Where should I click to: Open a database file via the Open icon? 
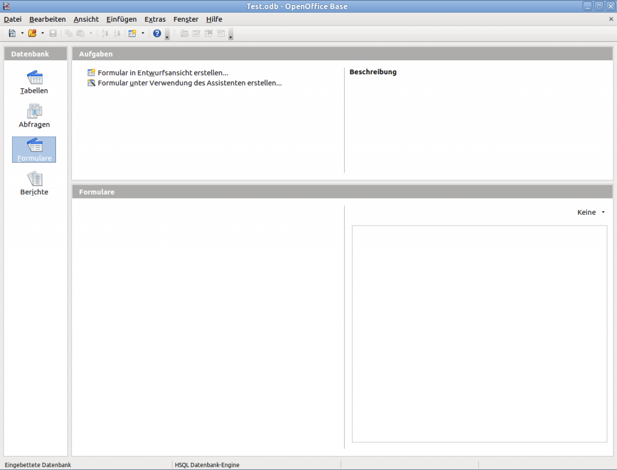click(x=32, y=33)
